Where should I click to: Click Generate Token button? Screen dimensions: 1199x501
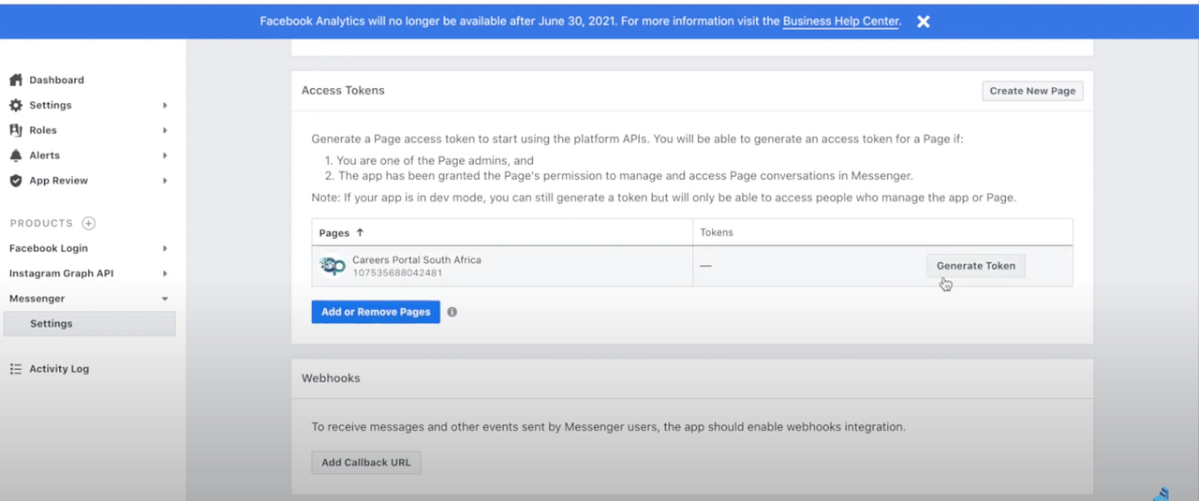pos(976,266)
